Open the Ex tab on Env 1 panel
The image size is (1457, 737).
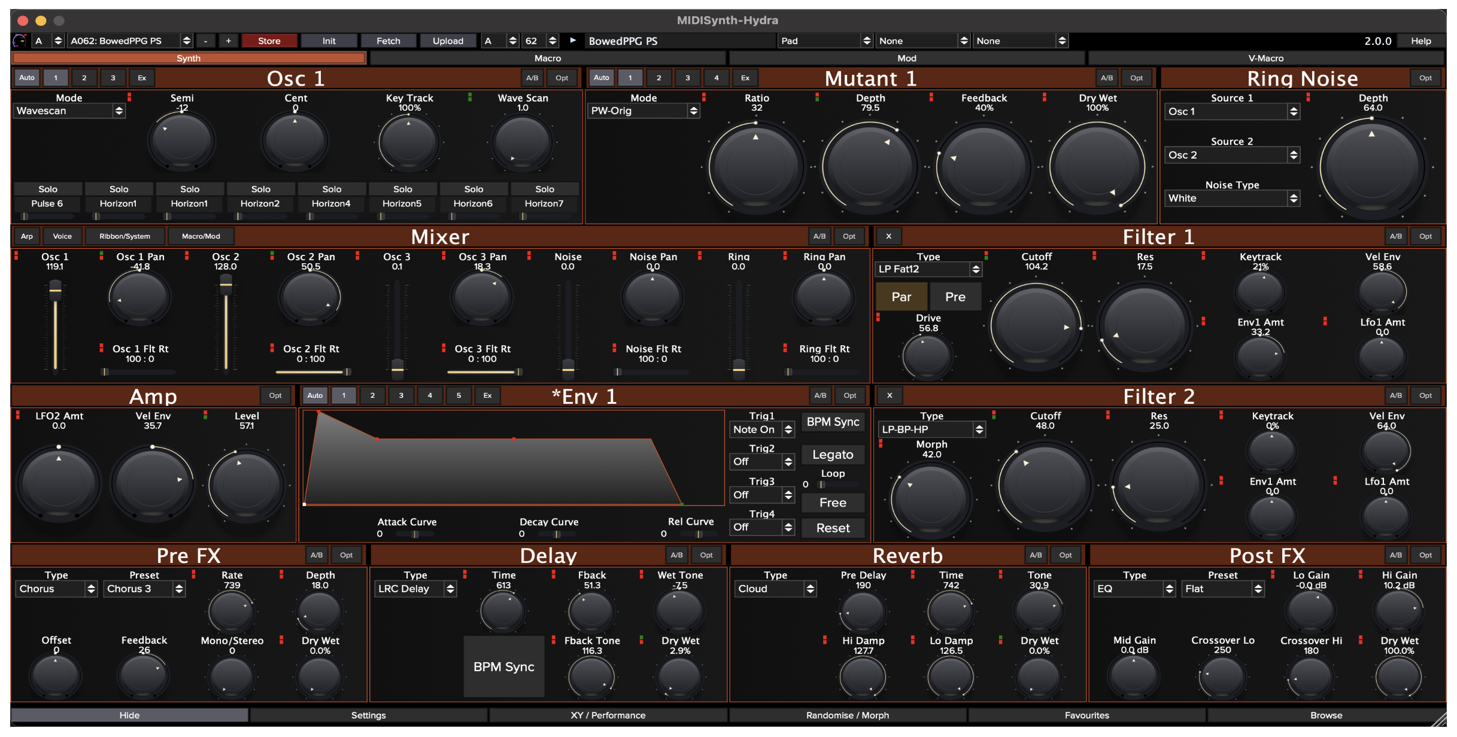pos(488,395)
